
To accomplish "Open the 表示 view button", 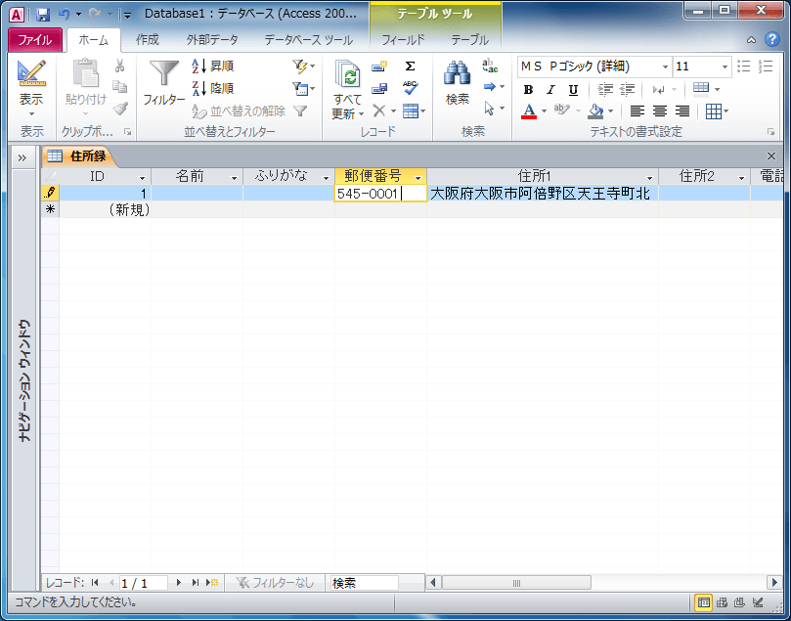I will coord(31,87).
